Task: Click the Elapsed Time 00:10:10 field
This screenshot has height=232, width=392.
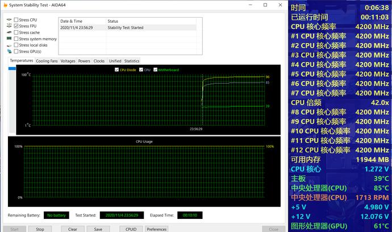Action: 190,216
